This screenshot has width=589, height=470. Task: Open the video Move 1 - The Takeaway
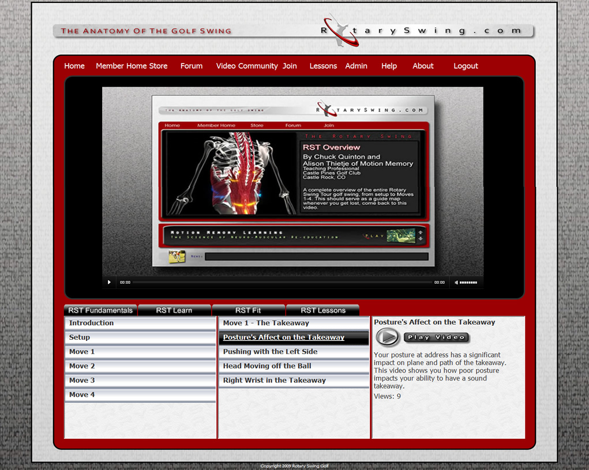[x=294, y=323]
